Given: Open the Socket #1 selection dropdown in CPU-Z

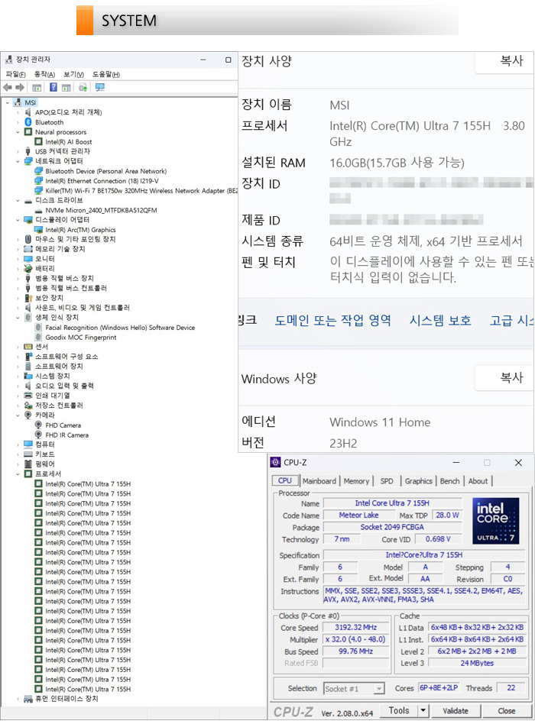Looking at the screenshot, I should click(379, 688).
